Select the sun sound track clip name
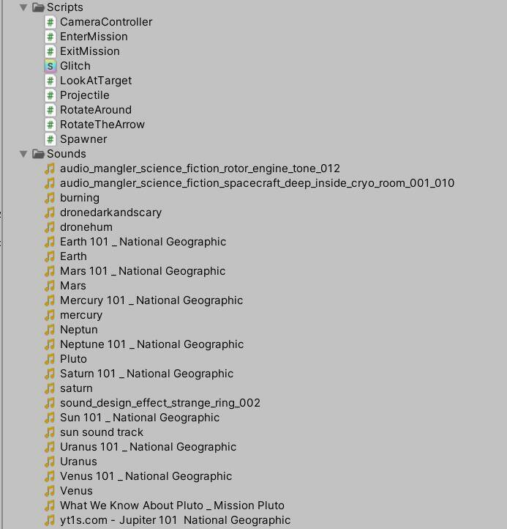 [x=102, y=432]
